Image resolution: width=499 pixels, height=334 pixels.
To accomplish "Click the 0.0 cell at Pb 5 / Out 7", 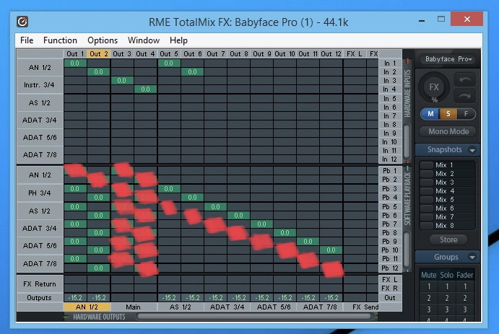I will click(215, 207).
